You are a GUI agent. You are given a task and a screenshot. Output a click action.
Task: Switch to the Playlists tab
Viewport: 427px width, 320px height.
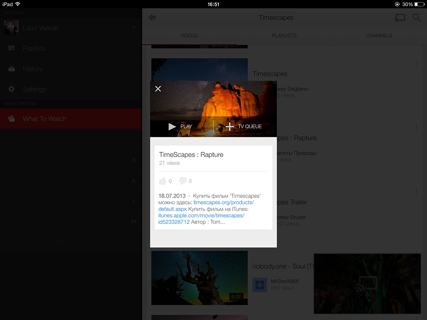click(x=284, y=36)
